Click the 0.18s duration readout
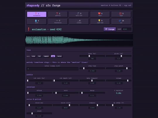 (x=119, y=93)
